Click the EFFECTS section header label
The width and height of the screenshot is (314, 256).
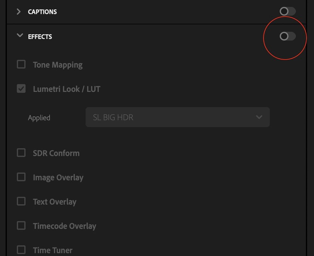pyautogui.click(x=40, y=37)
